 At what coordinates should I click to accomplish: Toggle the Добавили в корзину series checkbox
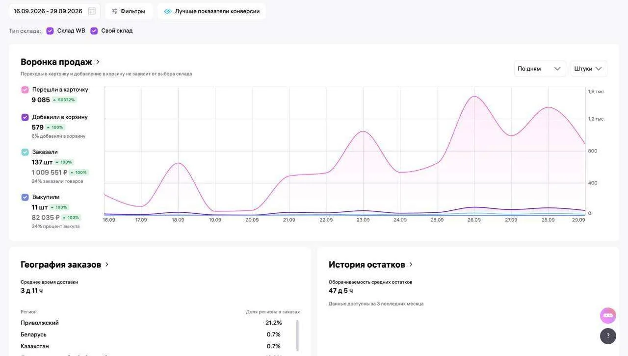pos(25,117)
